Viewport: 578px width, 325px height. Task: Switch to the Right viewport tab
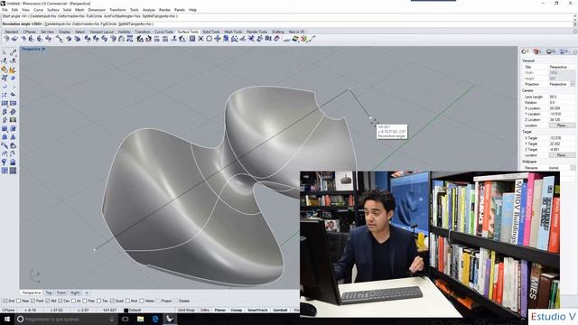pos(75,292)
